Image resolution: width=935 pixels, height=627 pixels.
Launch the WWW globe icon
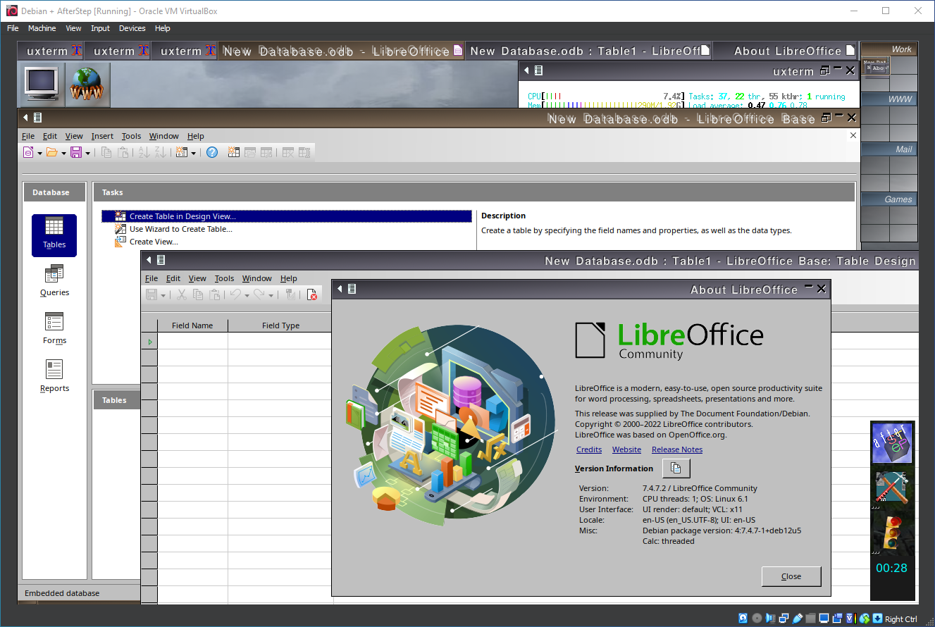click(x=87, y=84)
